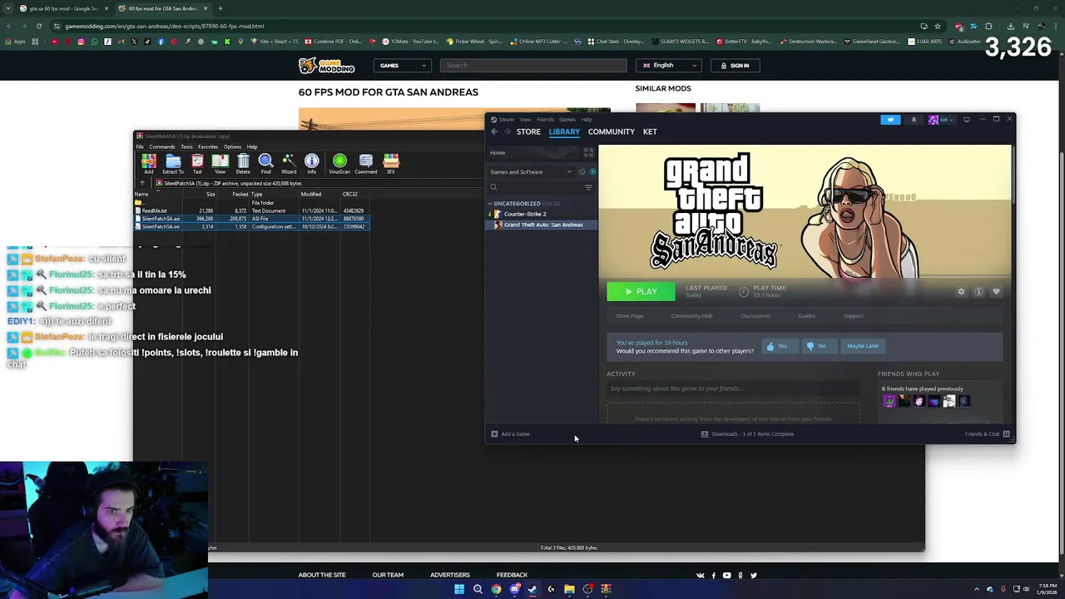Launch the Wizard tool in WinRAR
Image resolution: width=1065 pixels, height=599 pixels.
click(289, 163)
